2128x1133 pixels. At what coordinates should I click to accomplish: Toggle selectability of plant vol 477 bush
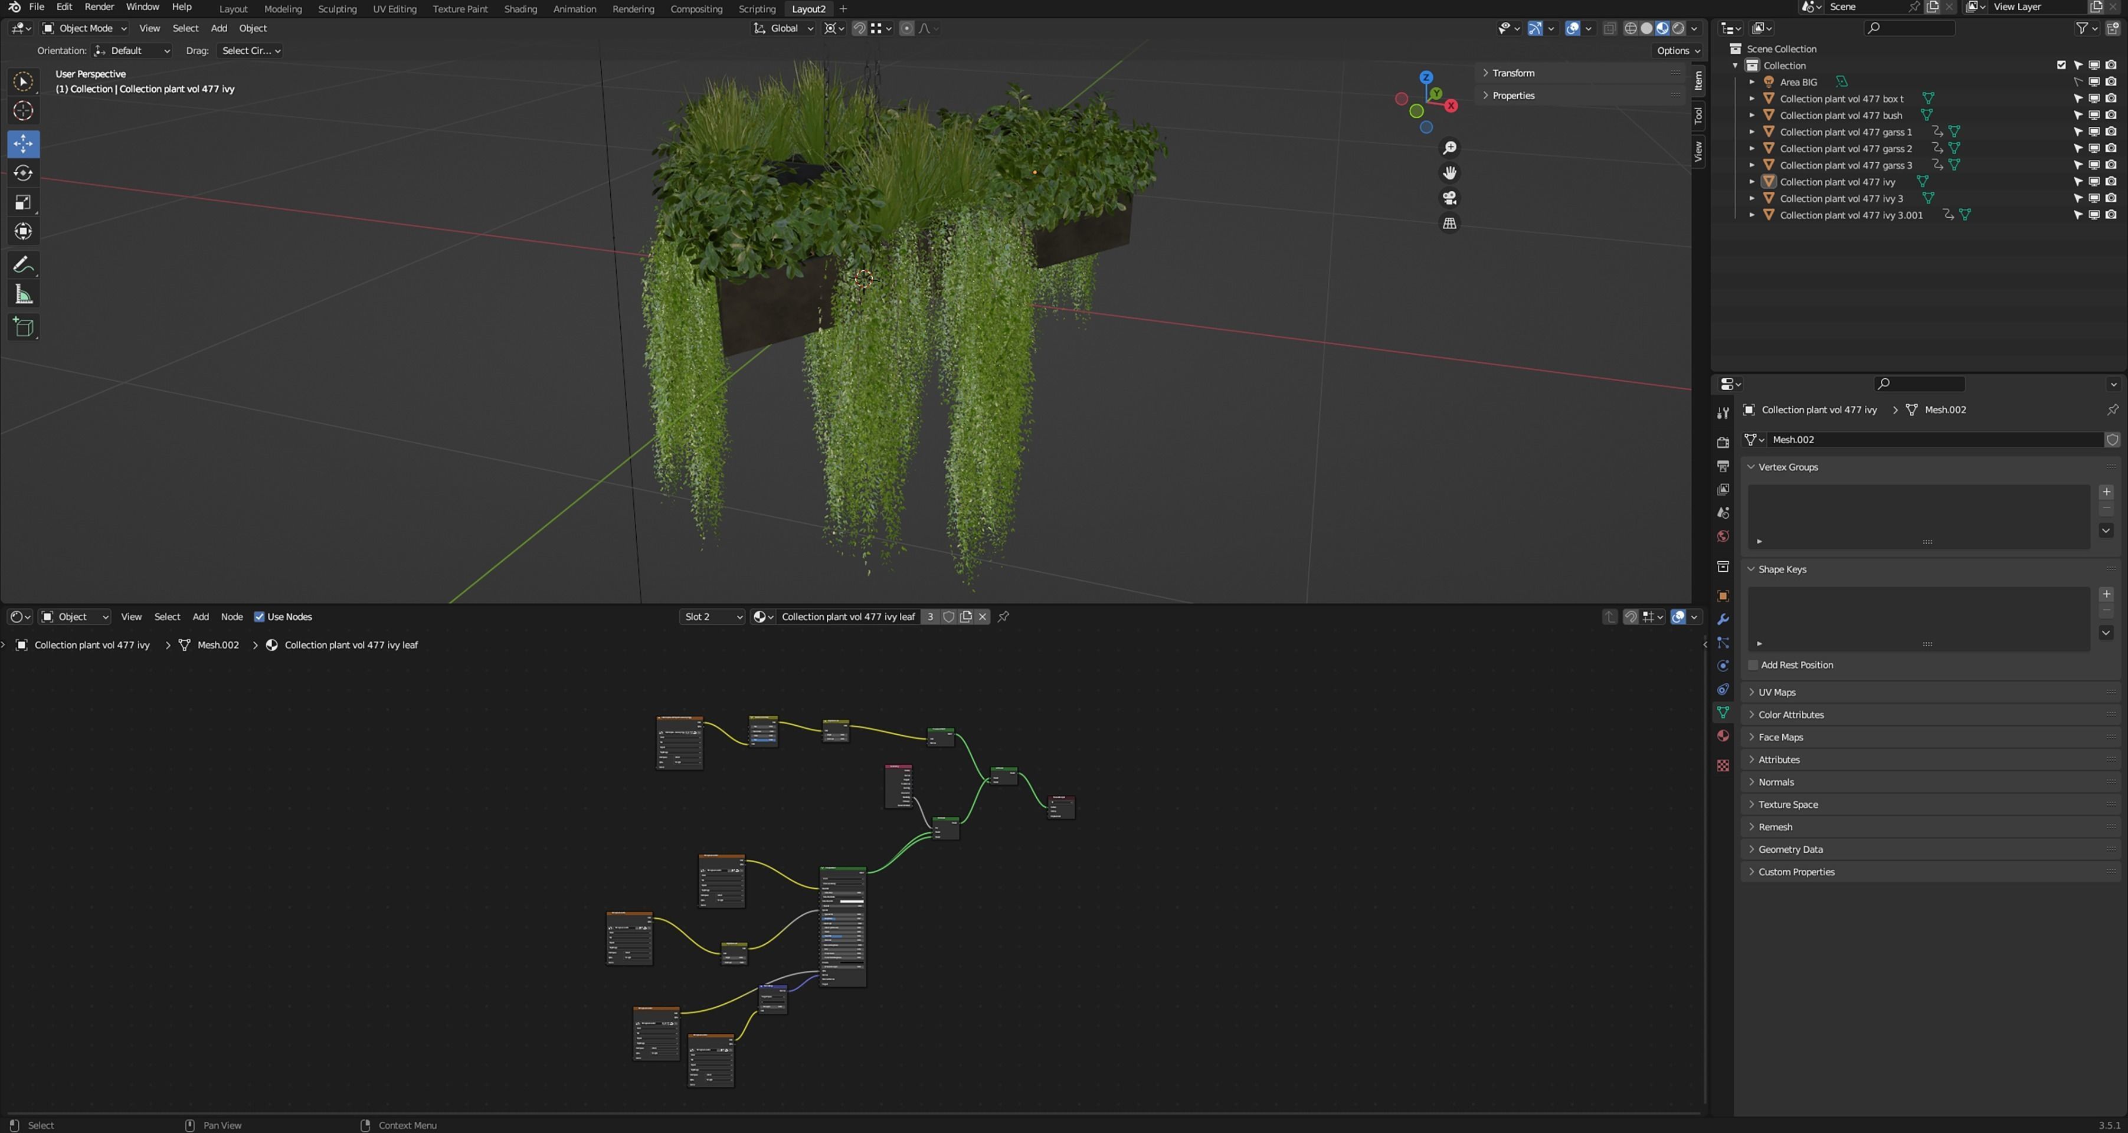click(2078, 116)
